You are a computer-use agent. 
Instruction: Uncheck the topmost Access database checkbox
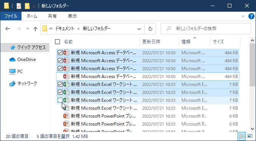(x=60, y=53)
